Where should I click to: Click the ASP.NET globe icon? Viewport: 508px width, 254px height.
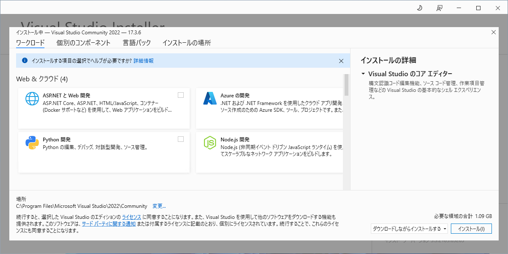click(32, 98)
